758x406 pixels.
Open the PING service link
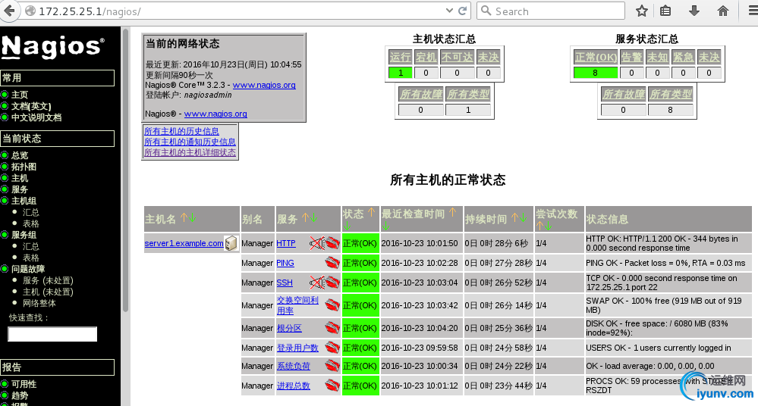[285, 263]
